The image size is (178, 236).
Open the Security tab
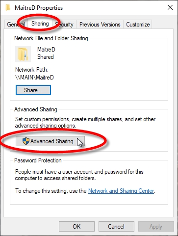click(64, 25)
